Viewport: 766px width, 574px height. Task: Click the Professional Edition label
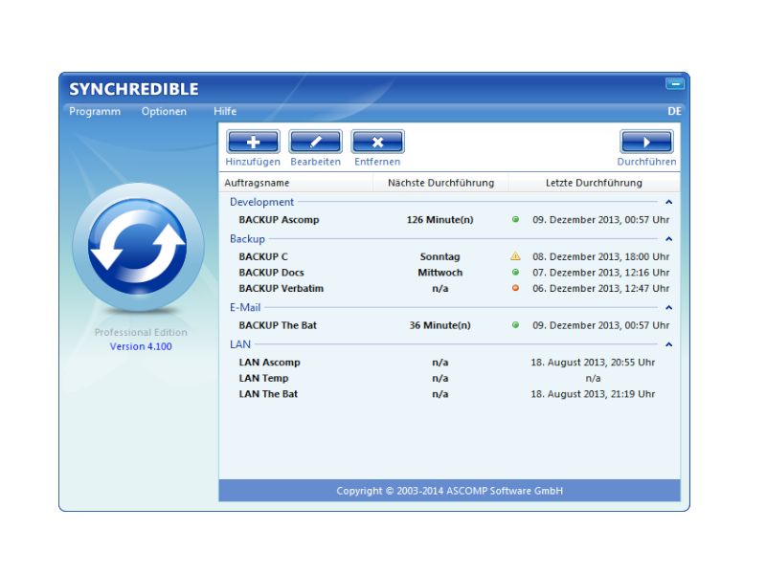(x=141, y=332)
